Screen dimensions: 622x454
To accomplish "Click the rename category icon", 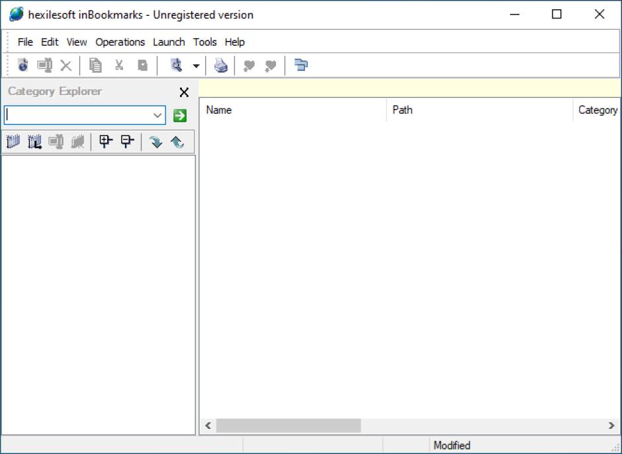I will pos(56,141).
